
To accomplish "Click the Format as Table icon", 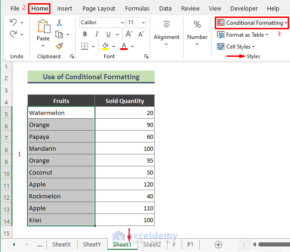I will click(x=221, y=35).
